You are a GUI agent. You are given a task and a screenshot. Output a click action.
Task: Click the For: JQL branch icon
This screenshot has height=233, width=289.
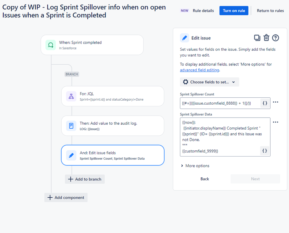[x=71, y=96]
